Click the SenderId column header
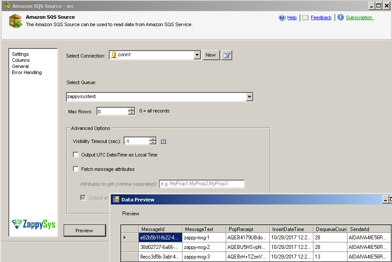The height and width of the screenshot is (262, 392). tap(369, 229)
